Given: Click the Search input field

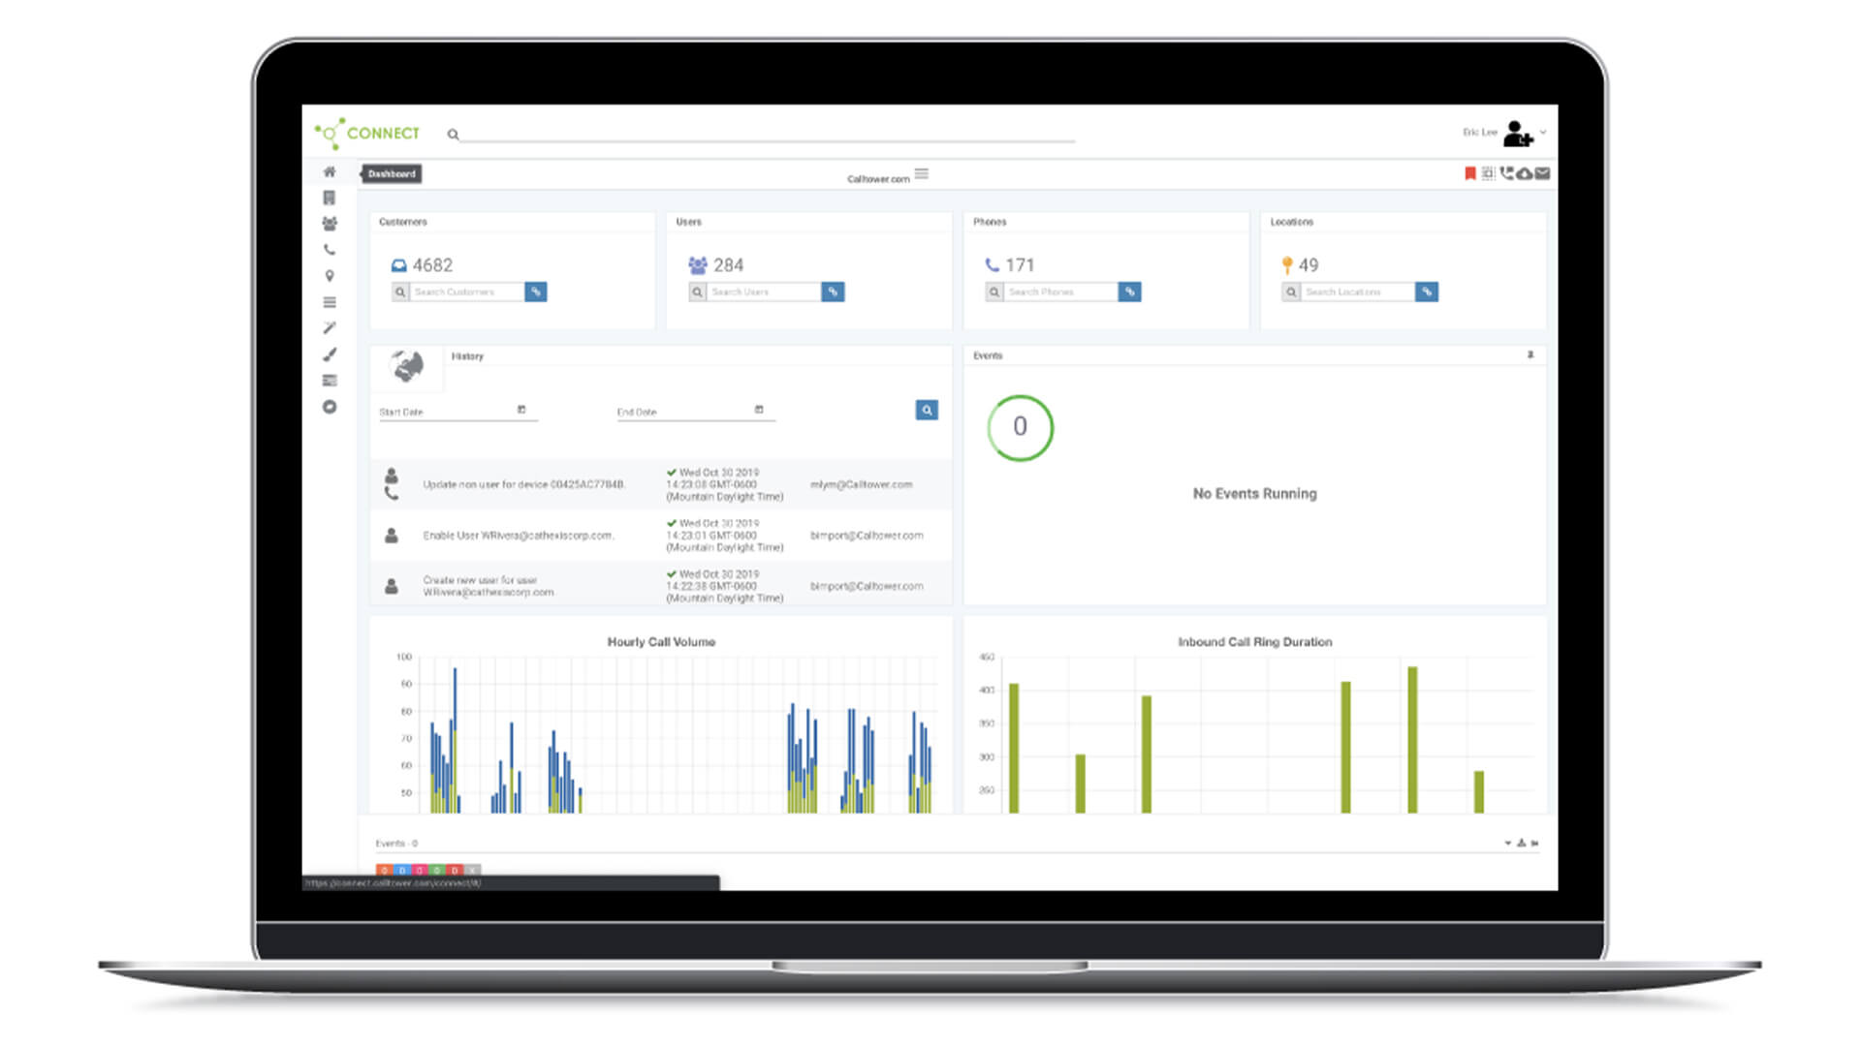Looking at the screenshot, I should click(x=767, y=133).
